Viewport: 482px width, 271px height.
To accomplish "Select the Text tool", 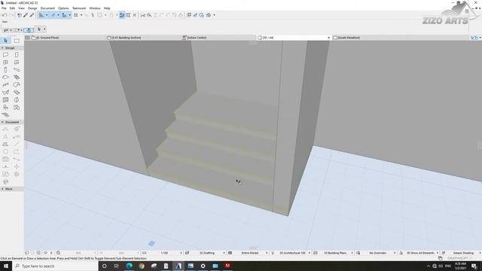I will (x=5, y=136).
